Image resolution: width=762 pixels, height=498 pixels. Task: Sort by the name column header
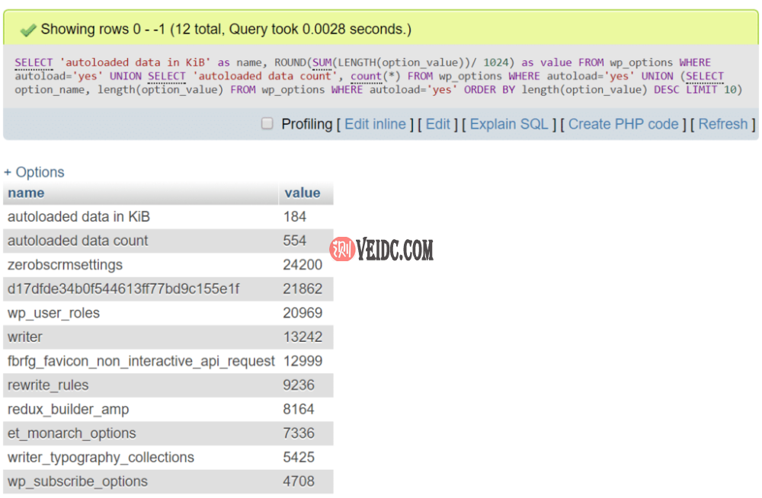(x=26, y=193)
